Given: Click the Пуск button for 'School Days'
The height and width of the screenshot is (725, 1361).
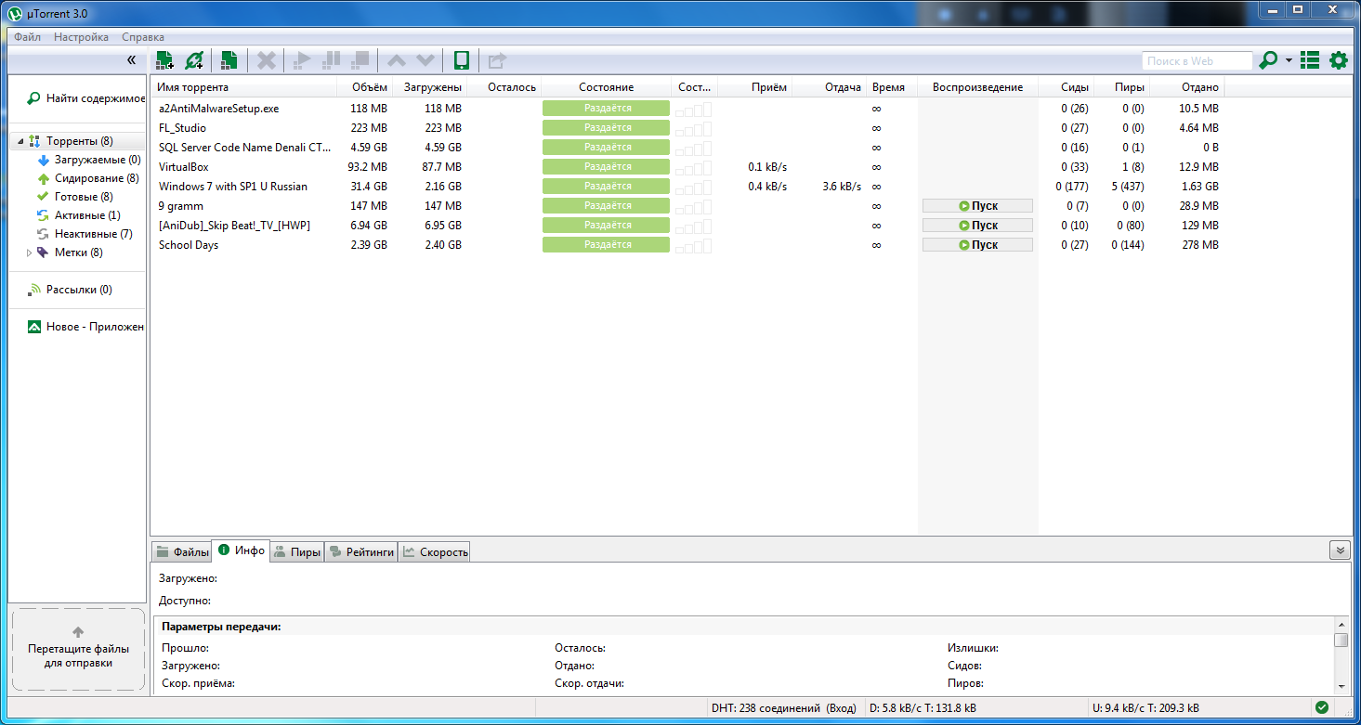Looking at the screenshot, I should pos(977,245).
